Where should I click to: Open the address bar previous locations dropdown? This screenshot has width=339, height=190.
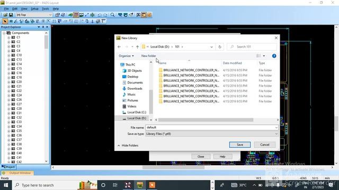211,47
